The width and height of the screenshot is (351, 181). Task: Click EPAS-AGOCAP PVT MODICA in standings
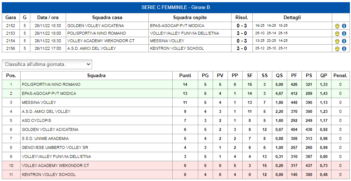[49, 93]
